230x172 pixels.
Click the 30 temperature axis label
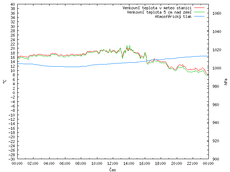pyautogui.click(x=13, y=27)
